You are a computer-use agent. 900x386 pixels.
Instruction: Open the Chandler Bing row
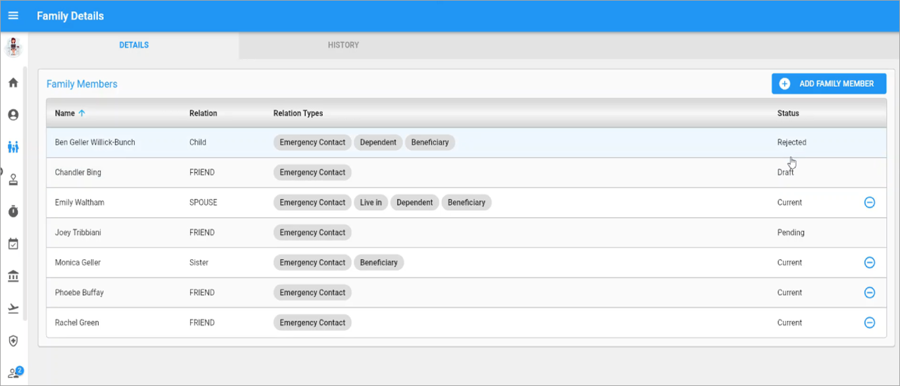pyautogui.click(x=466, y=173)
